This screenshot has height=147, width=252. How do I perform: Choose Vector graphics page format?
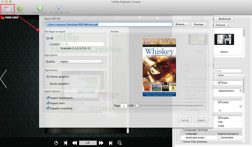[x=48, y=77]
